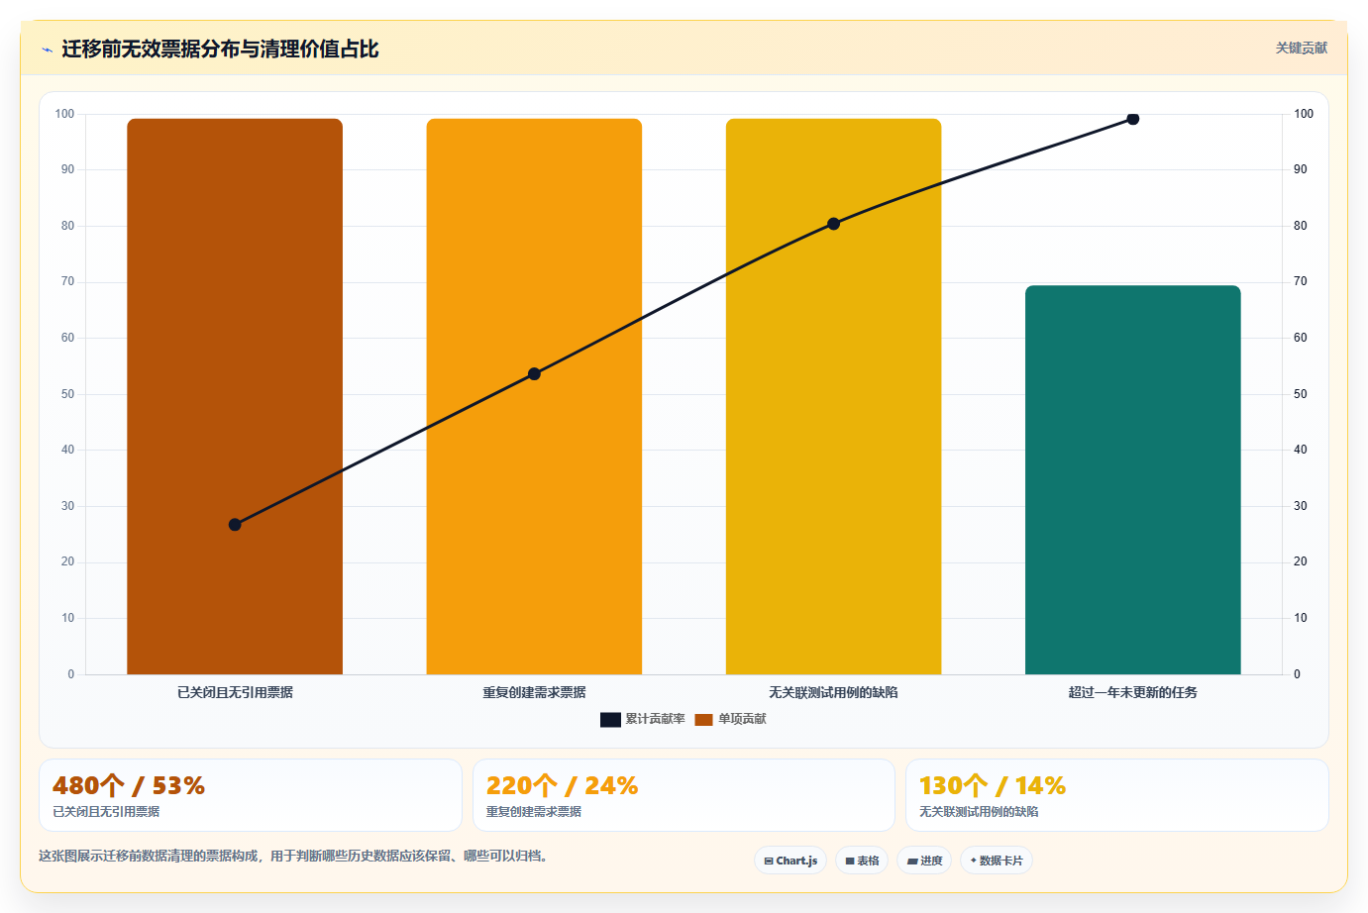The height and width of the screenshot is (913, 1368).
Task: Click the line point above the 超过一年未更新的任务 bar
Action: click(x=1133, y=119)
